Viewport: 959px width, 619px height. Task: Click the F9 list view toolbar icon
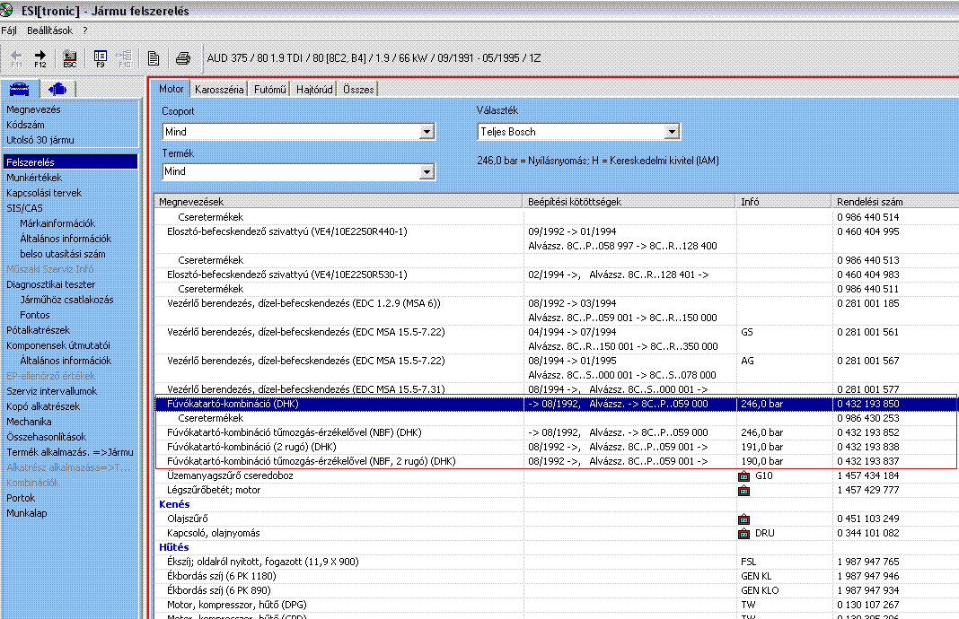pyautogui.click(x=101, y=58)
